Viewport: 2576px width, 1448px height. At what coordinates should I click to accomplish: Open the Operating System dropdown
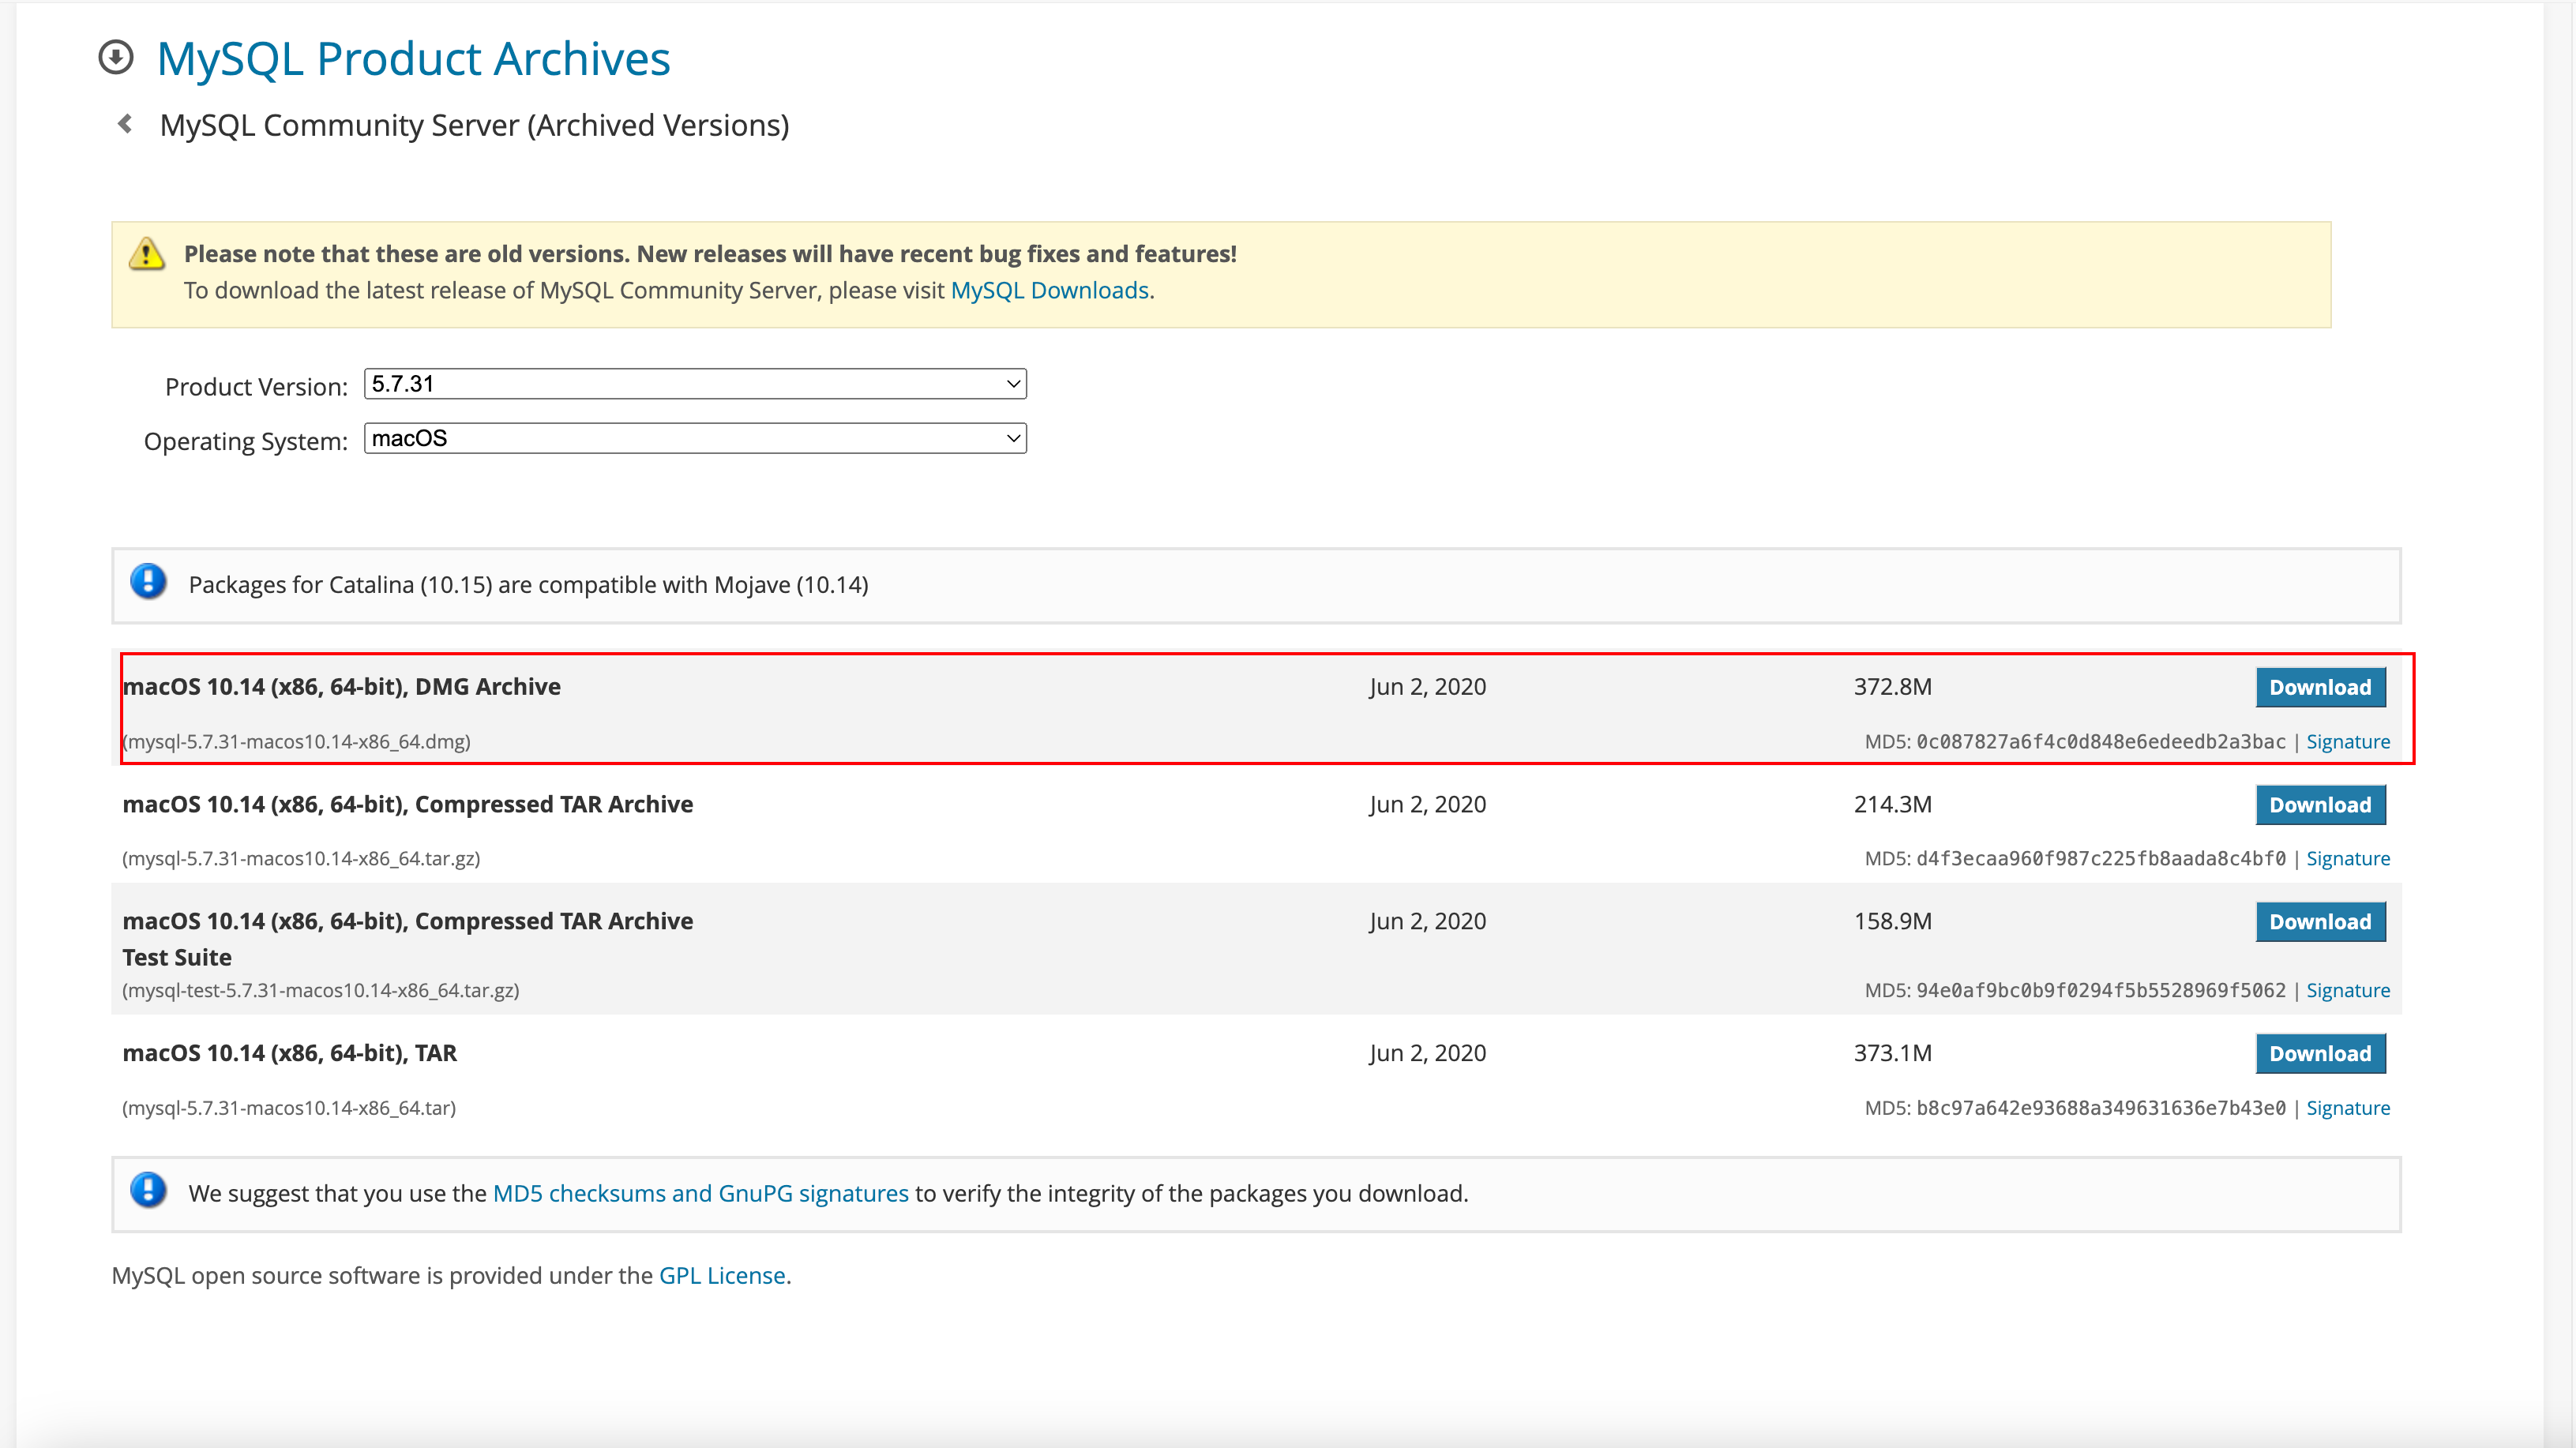pyautogui.click(x=695, y=438)
